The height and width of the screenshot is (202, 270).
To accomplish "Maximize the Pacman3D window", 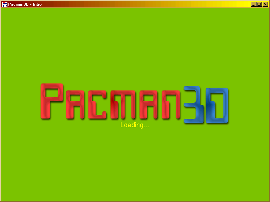I will point(259,4).
